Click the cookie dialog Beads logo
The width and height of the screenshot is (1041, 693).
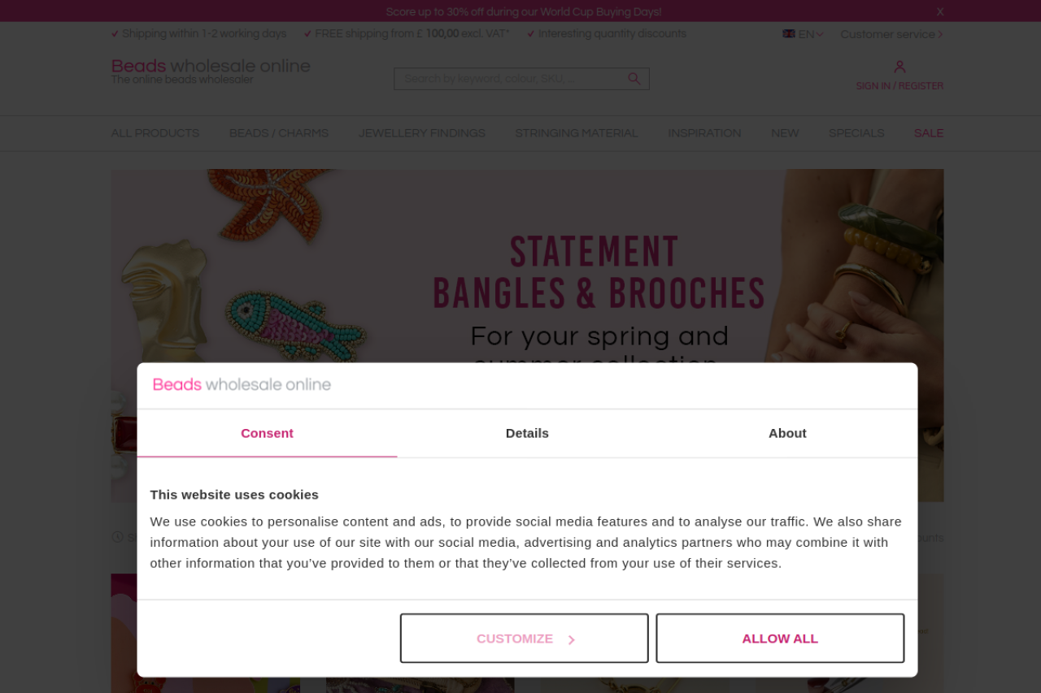pos(242,384)
